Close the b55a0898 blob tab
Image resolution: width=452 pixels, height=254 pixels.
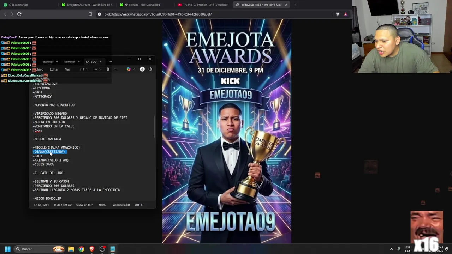(286, 5)
